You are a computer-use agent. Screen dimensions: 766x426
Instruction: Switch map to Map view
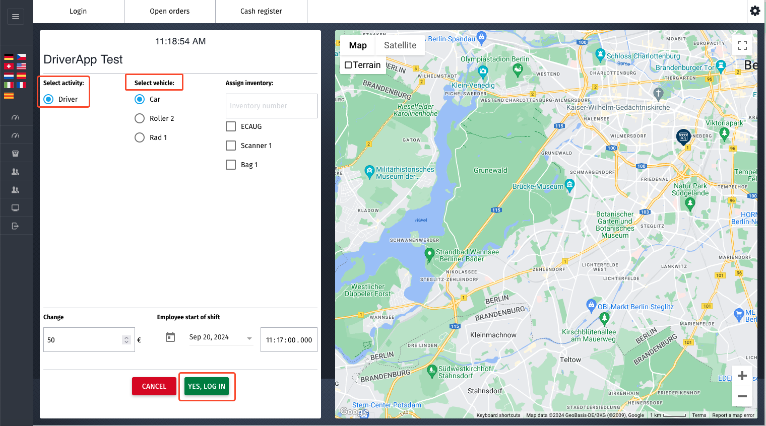coord(358,45)
